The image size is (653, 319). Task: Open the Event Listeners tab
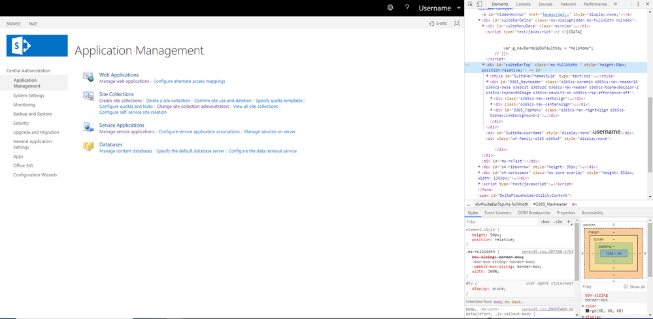[497, 213]
